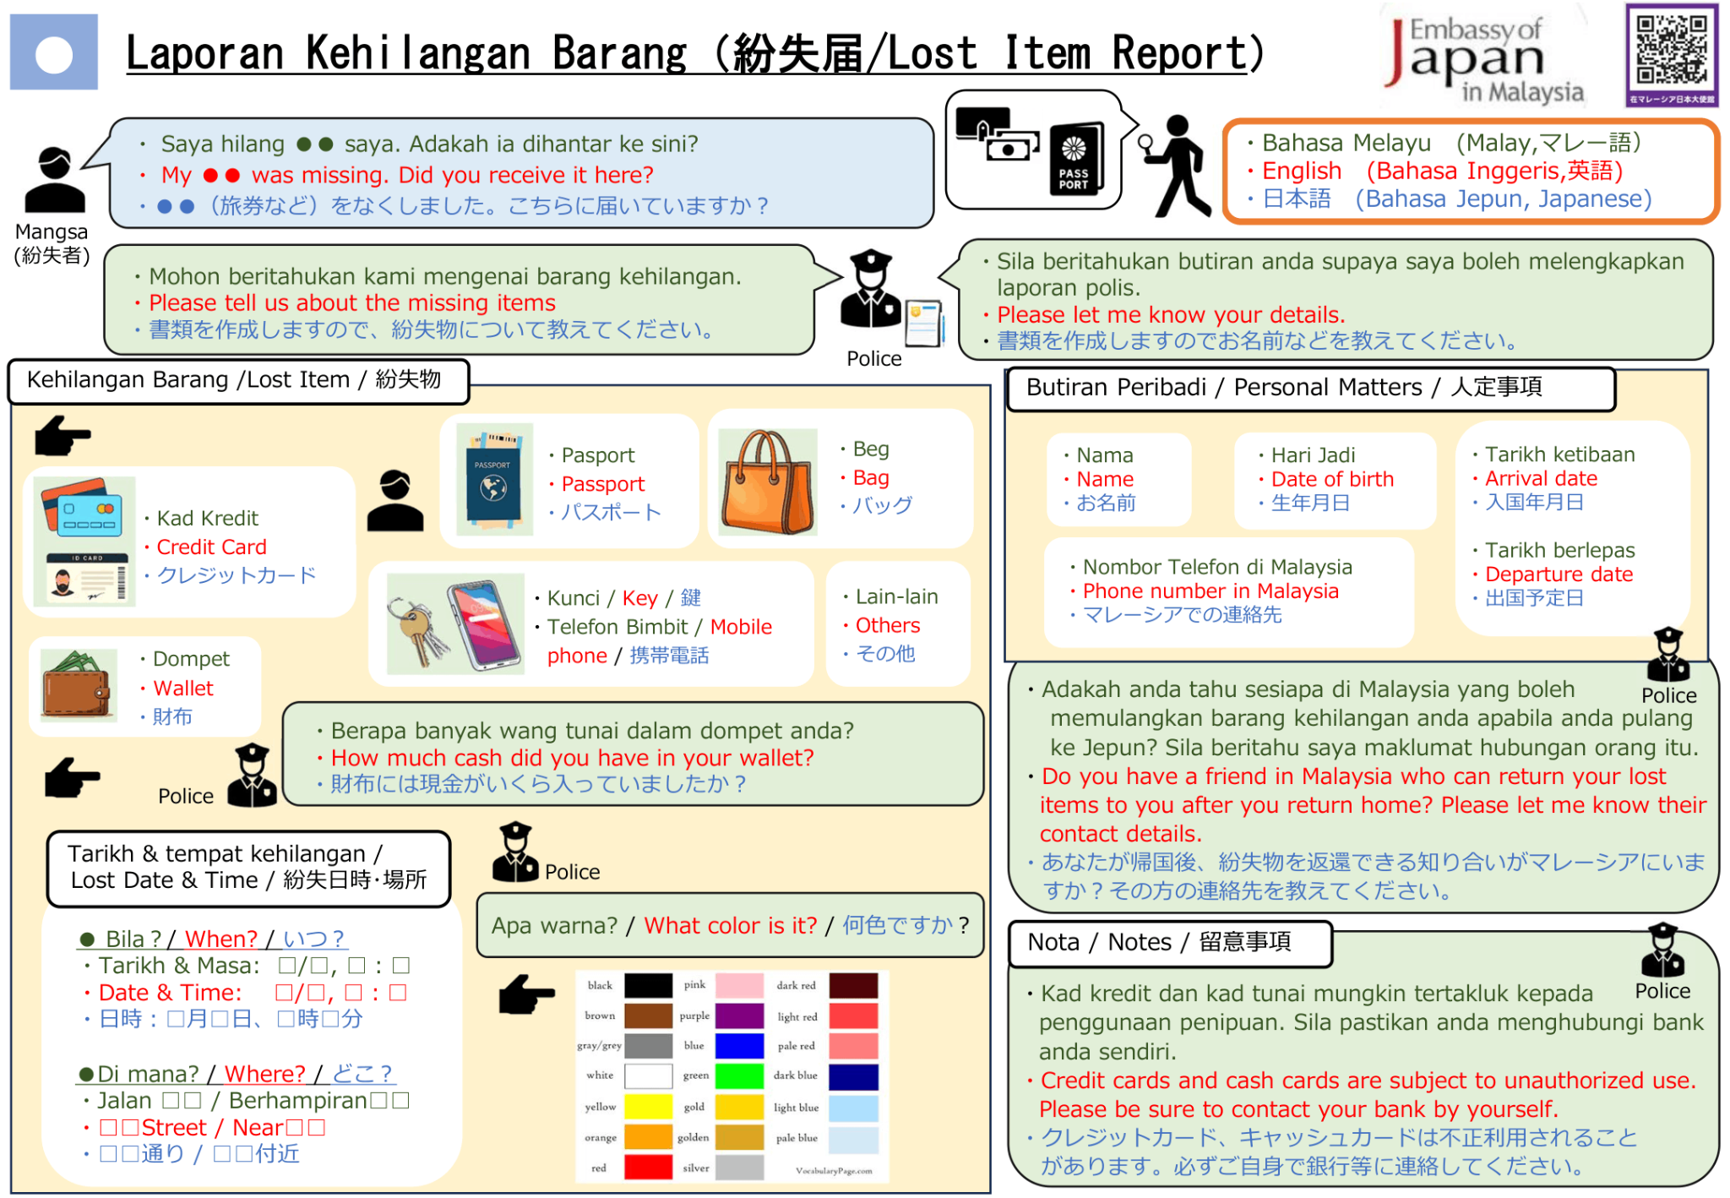The image size is (1730, 1198).
Task: Pick the silver color swatch
Action: point(739,1168)
